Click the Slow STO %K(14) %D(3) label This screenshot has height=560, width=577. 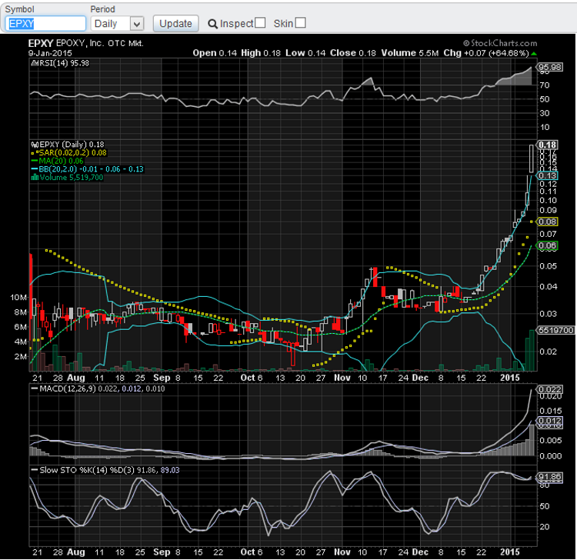pos(105,470)
